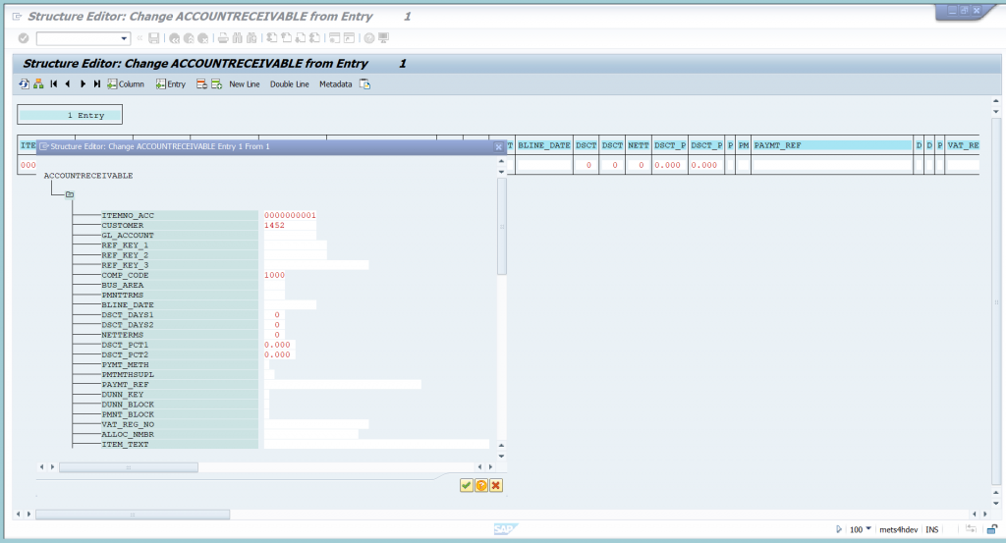Image resolution: width=1006 pixels, height=543 pixels.
Task: Select the BLINE_DATE field label in tree
Action: pyautogui.click(x=128, y=305)
